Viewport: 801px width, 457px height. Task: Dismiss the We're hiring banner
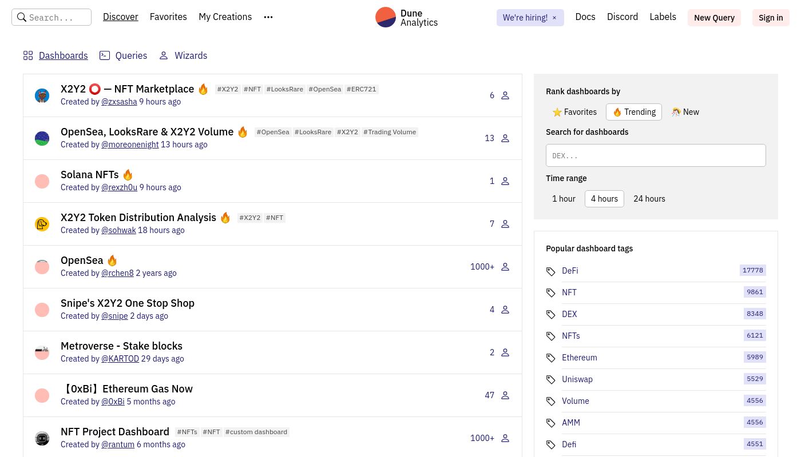point(554,18)
